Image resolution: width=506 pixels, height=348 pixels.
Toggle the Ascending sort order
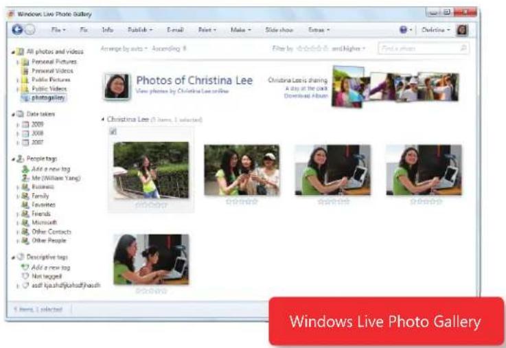pyautogui.click(x=169, y=49)
